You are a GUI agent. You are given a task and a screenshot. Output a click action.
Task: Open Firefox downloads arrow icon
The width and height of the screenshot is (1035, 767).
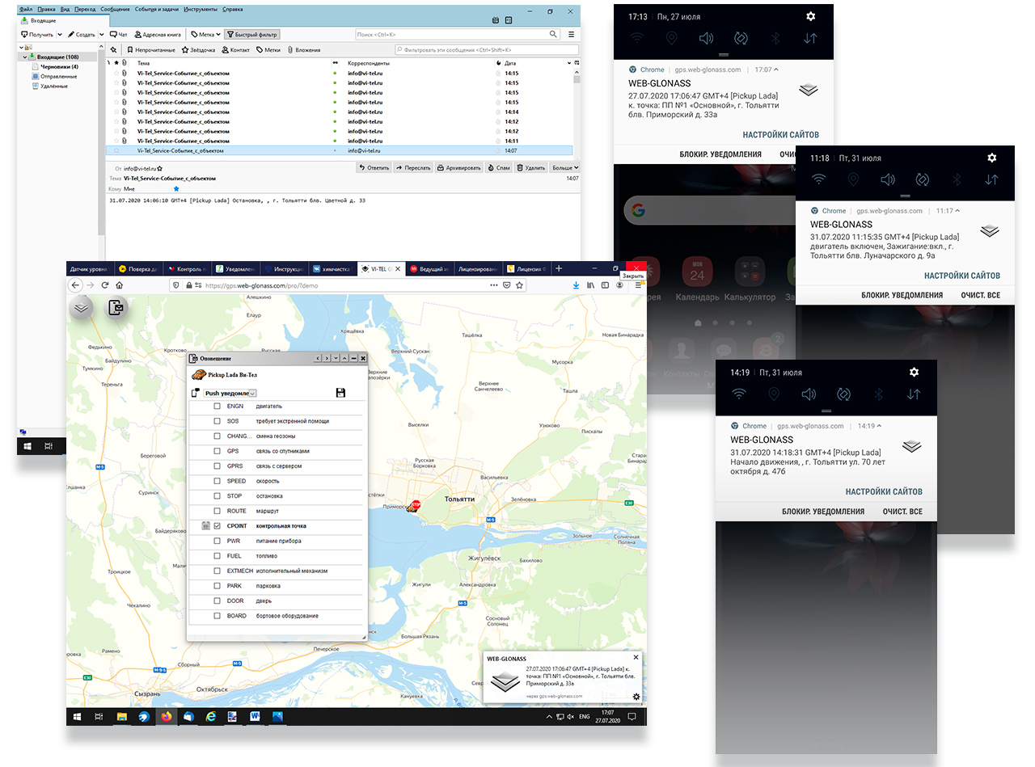[x=576, y=285]
